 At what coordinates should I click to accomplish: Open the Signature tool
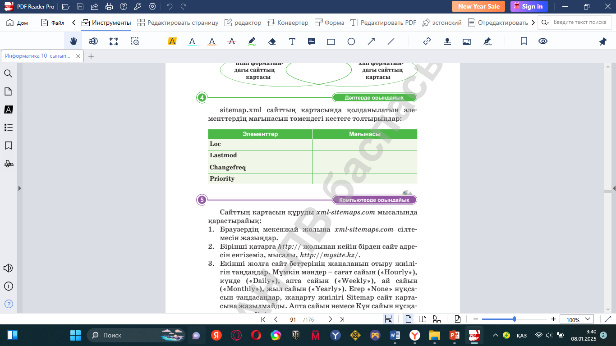point(487,41)
